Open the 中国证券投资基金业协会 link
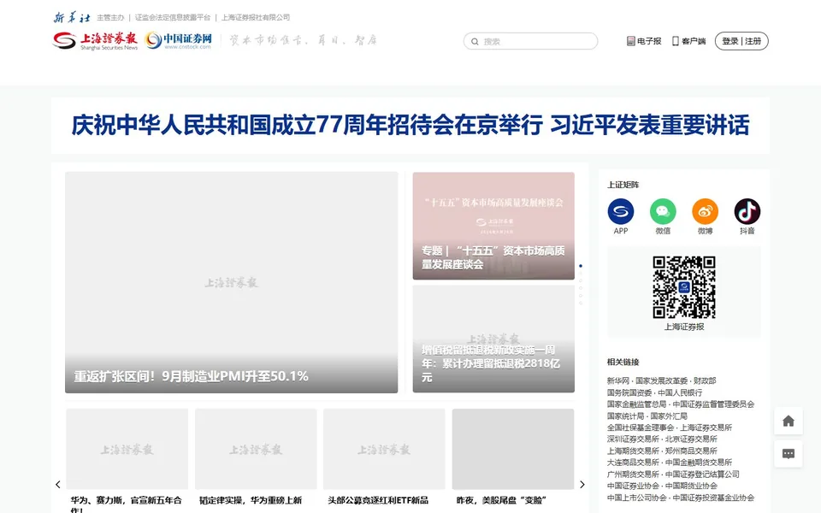 [713, 498]
